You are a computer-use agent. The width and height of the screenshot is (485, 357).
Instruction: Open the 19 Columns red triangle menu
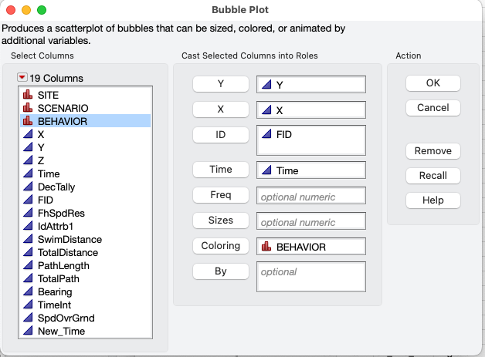pos(22,78)
